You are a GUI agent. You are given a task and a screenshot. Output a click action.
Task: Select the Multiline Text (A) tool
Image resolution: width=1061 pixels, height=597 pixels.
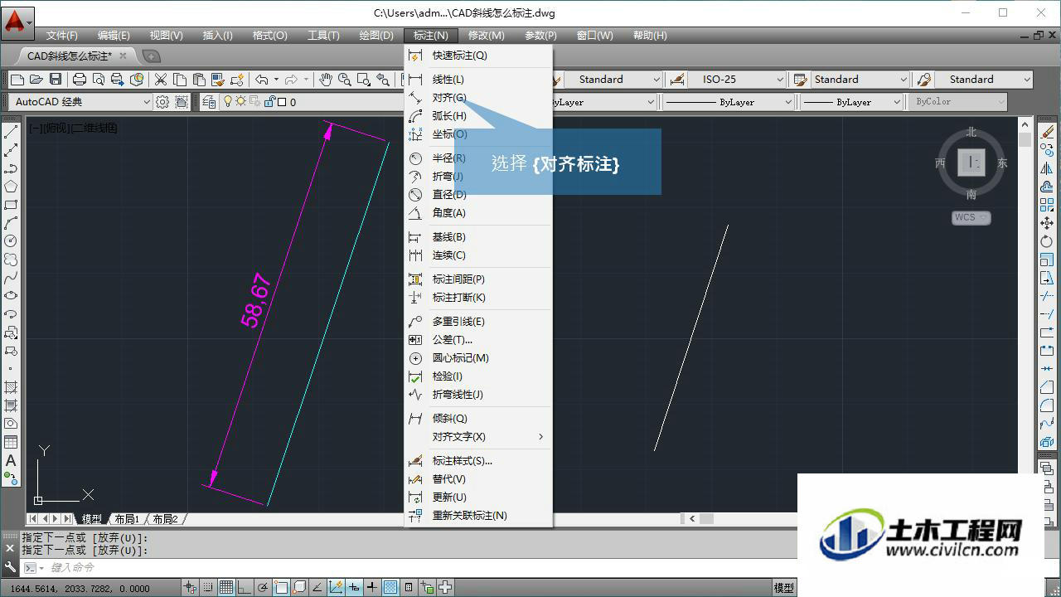[11, 460]
